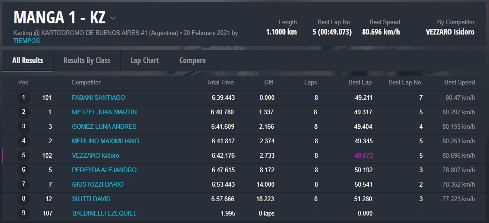Click the Best Lap column header

tap(360, 83)
